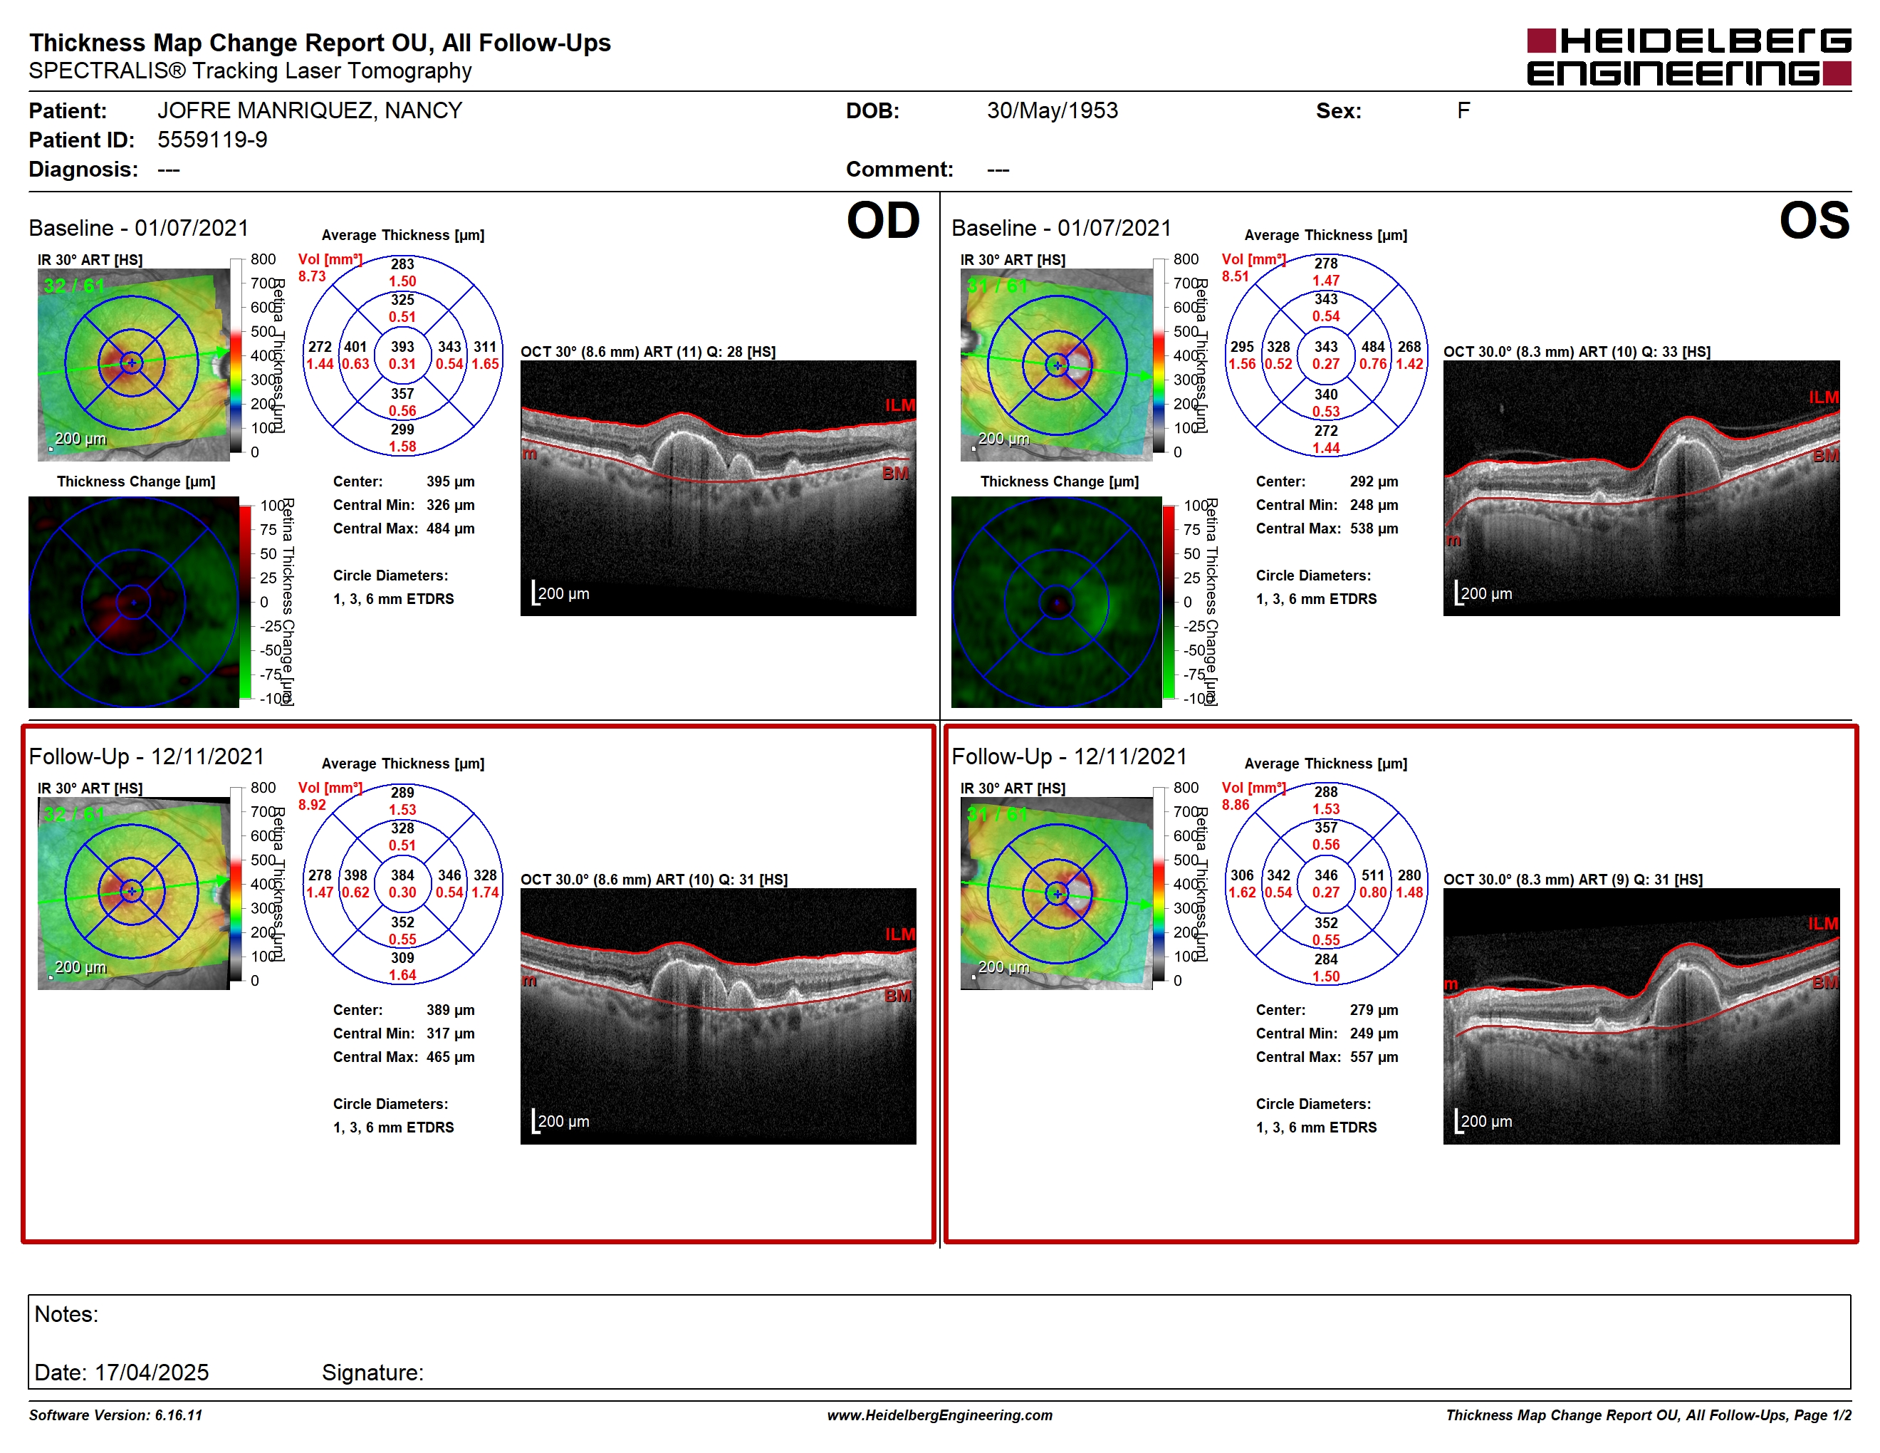Click the OD follow-up ETDRS grid center value 384
This screenshot has height=1453, width=1880.
click(x=402, y=875)
